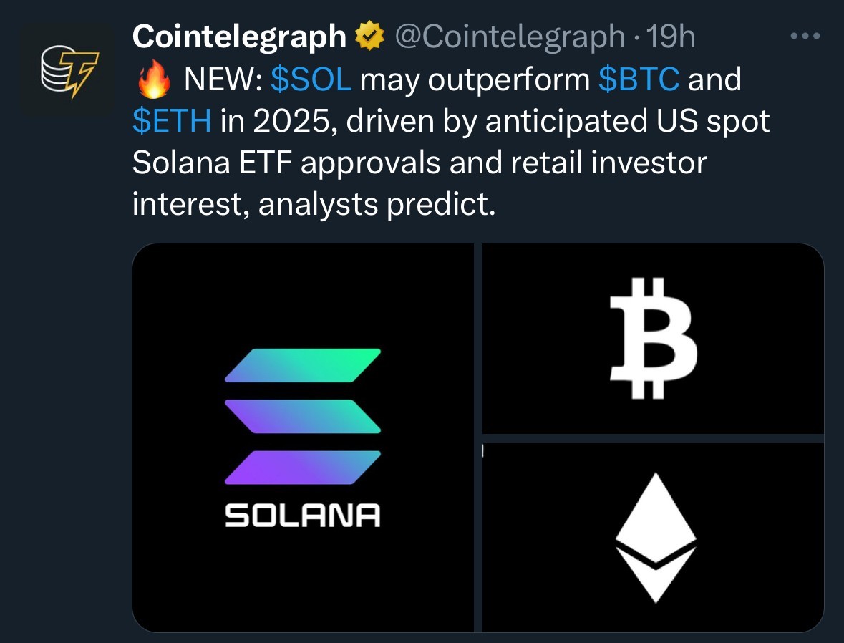844x643 pixels.
Task: Visit the @Cointelegraph handle
Action: pos(509,37)
